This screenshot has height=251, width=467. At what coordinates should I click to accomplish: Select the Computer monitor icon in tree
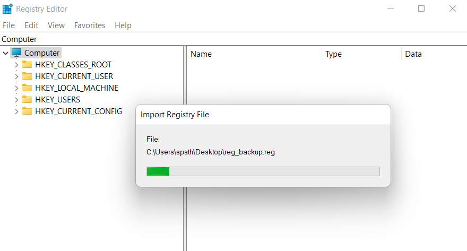point(16,53)
